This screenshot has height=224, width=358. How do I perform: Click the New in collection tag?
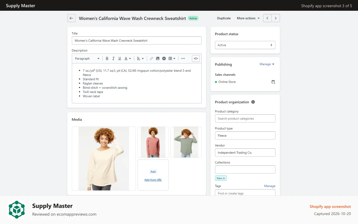[221, 178]
